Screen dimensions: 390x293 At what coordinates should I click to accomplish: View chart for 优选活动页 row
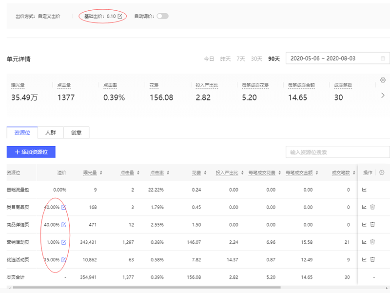coord(364,260)
